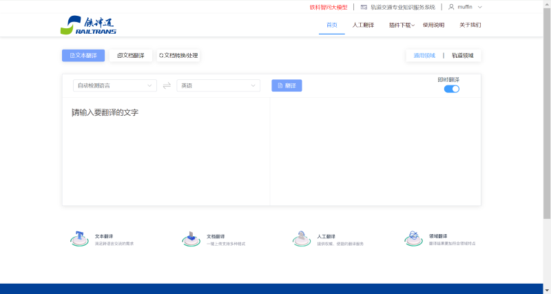Open the 铁科智问大模型 link

(x=328, y=7)
